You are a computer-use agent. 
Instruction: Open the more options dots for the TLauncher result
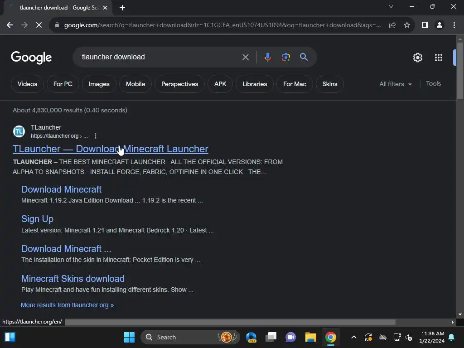[x=95, y=136]
